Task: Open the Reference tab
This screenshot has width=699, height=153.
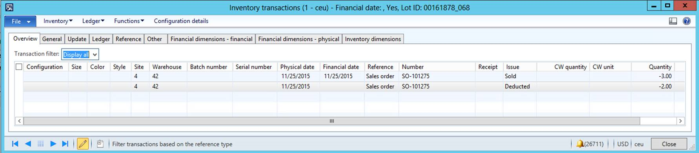Action: [128, 39]
